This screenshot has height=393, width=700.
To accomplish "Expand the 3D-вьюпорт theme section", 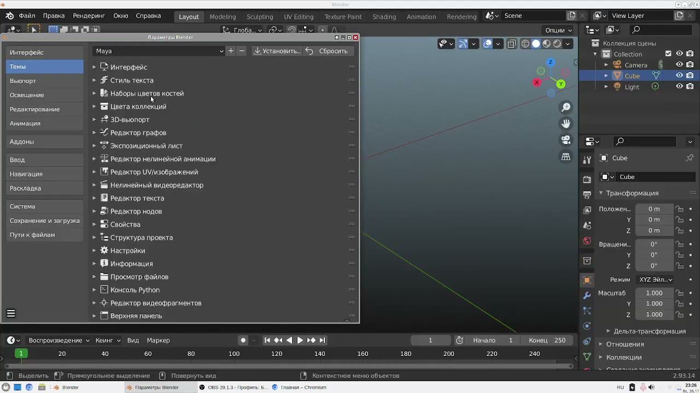I will 94,120.
